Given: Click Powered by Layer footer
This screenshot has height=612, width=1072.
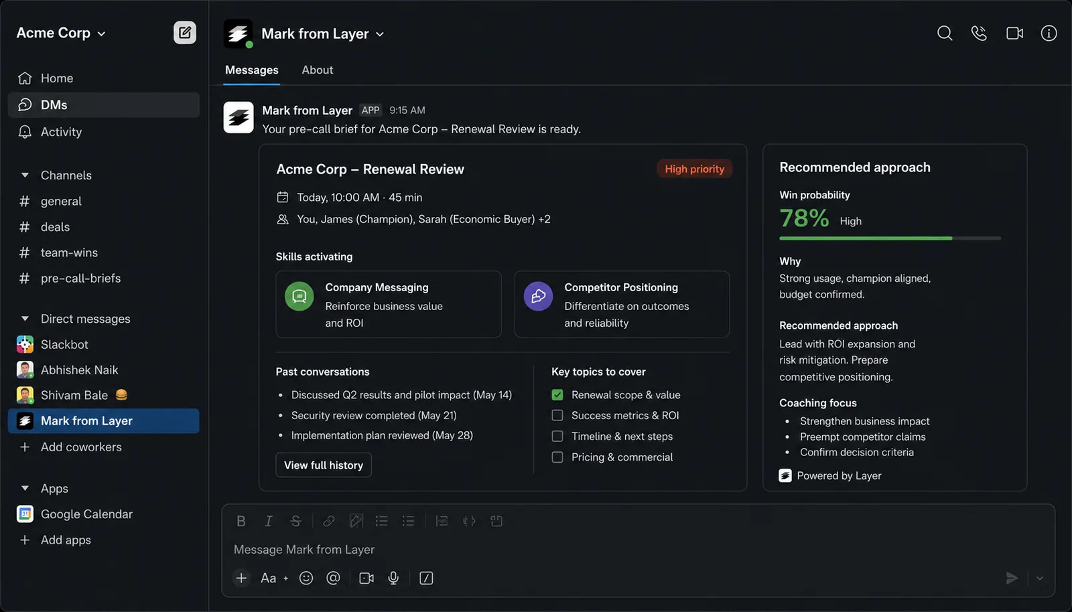Looking at the screenshot, I should [x=830, y=475].
